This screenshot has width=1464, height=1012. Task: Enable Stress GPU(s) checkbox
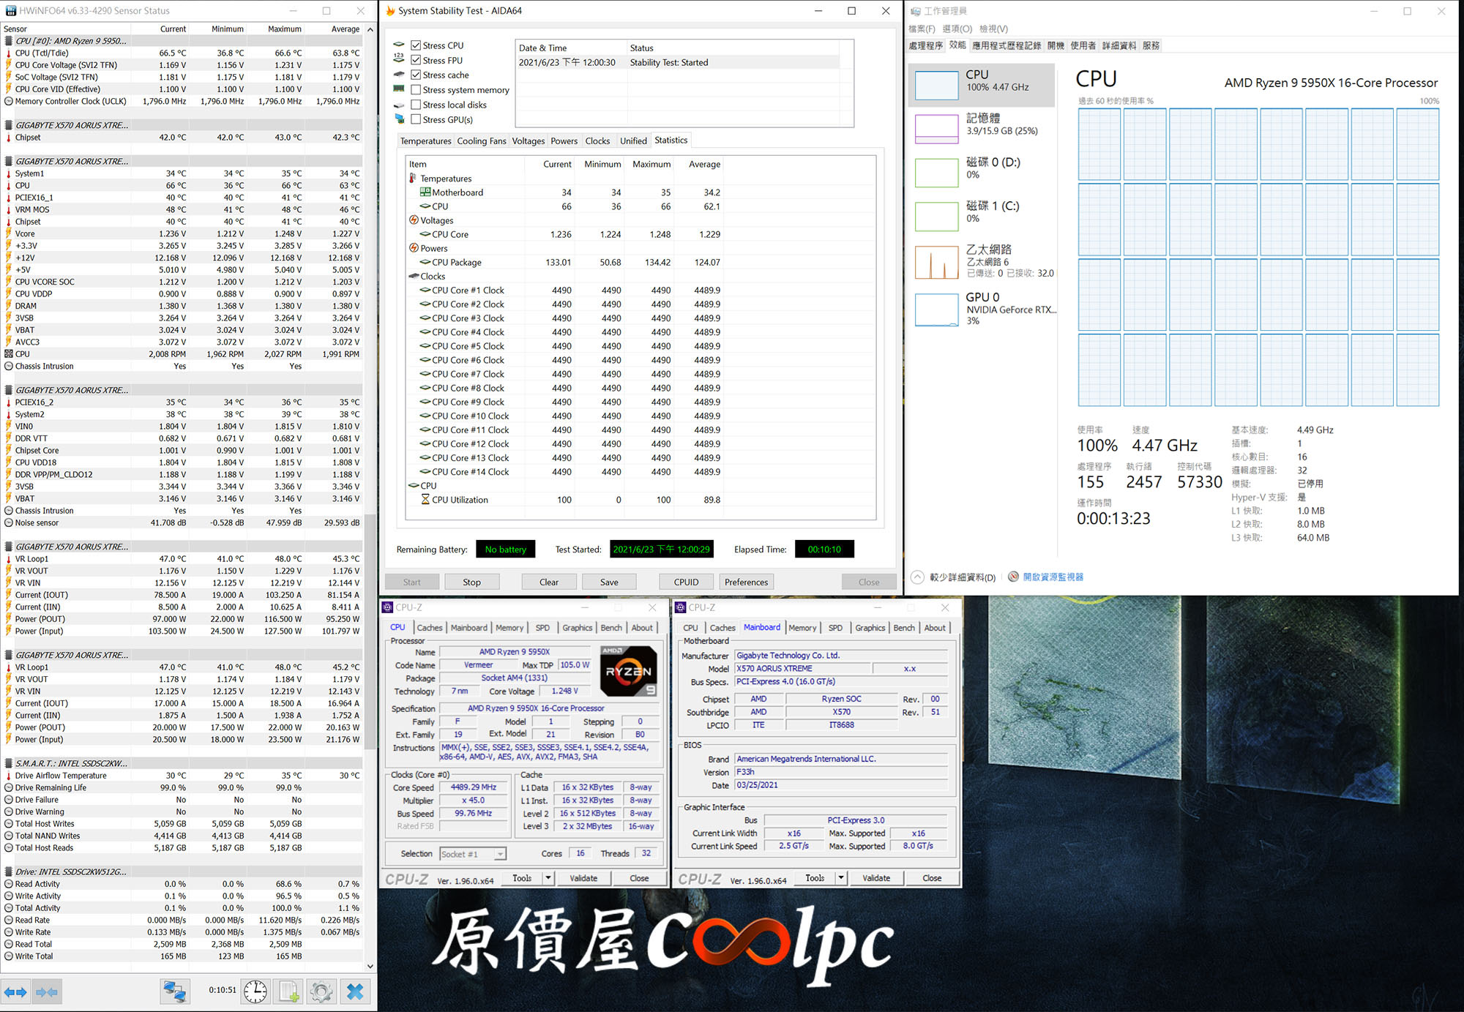pyautogui.click(x=416, y=119)
